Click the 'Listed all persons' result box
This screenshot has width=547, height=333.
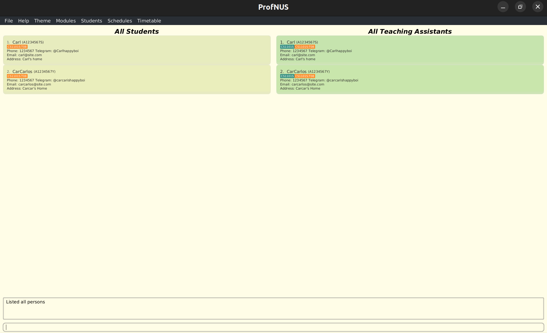273,308
